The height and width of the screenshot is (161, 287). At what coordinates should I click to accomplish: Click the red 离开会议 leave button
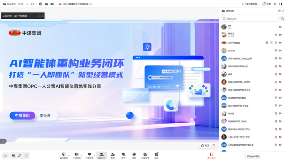[211, 156]
